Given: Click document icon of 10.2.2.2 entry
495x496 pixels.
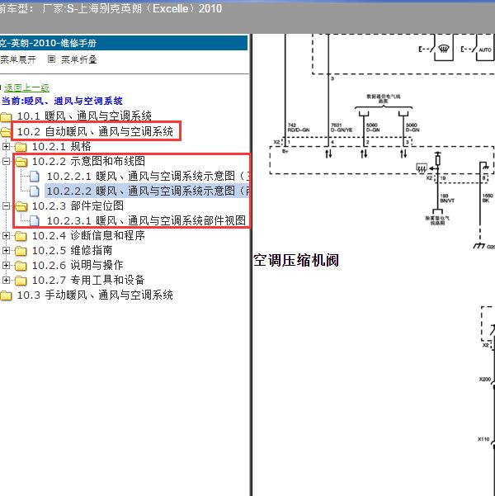Looking at the screenshot, I should [35, 191].
